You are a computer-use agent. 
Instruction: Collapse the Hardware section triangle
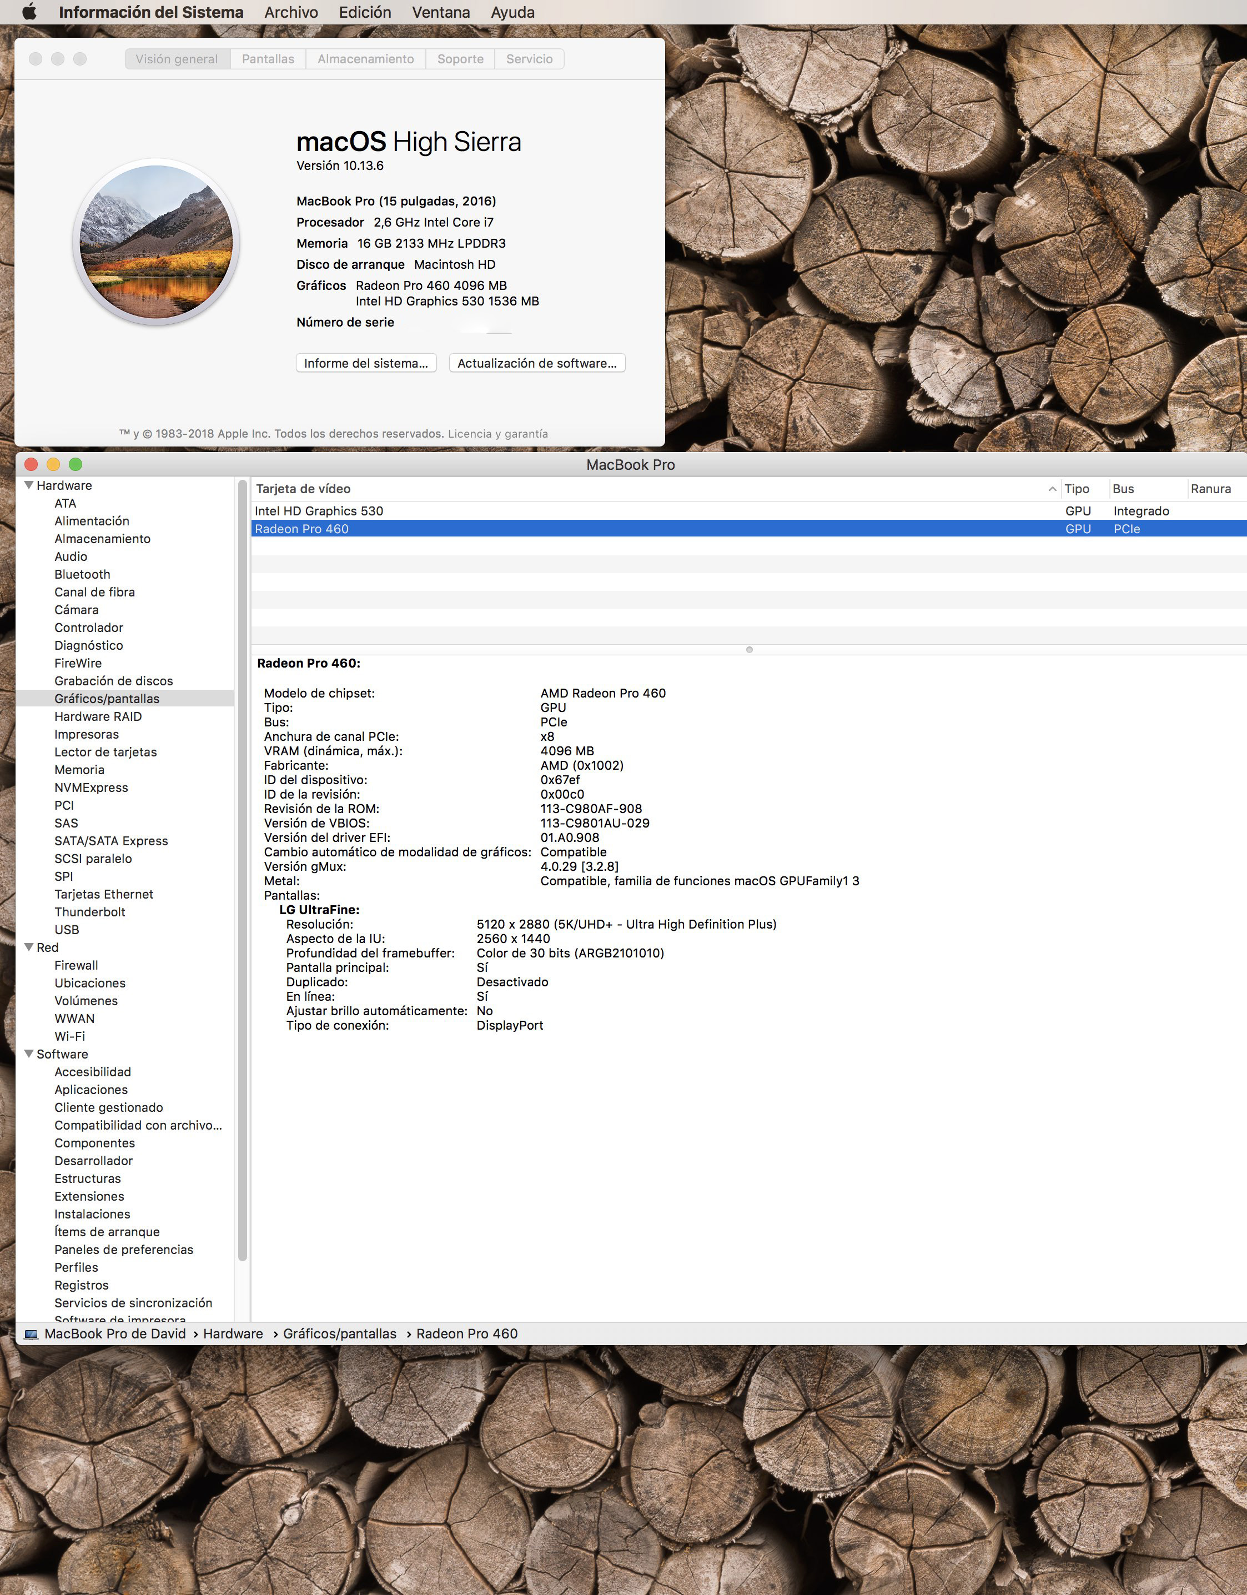pos(28,485)
